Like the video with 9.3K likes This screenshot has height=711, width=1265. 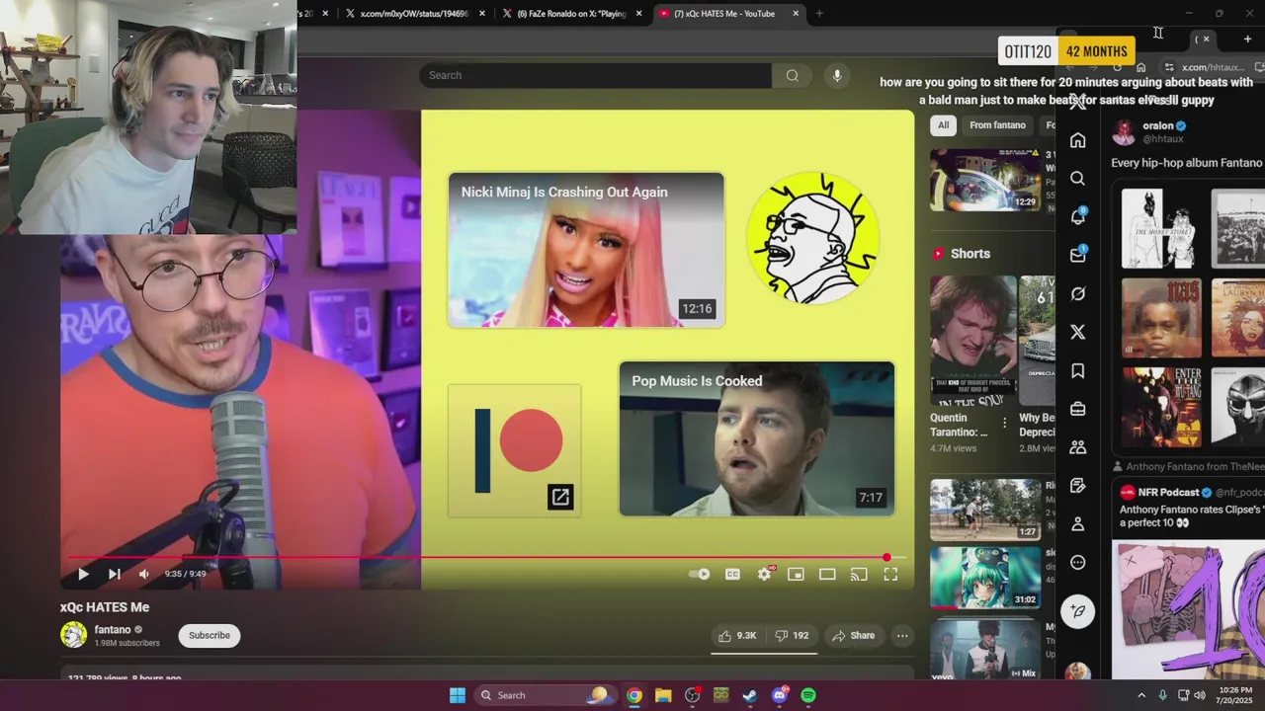(737, 636)
